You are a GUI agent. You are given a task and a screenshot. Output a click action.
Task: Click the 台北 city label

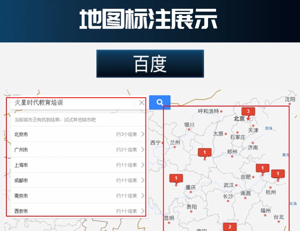[279, 217]
